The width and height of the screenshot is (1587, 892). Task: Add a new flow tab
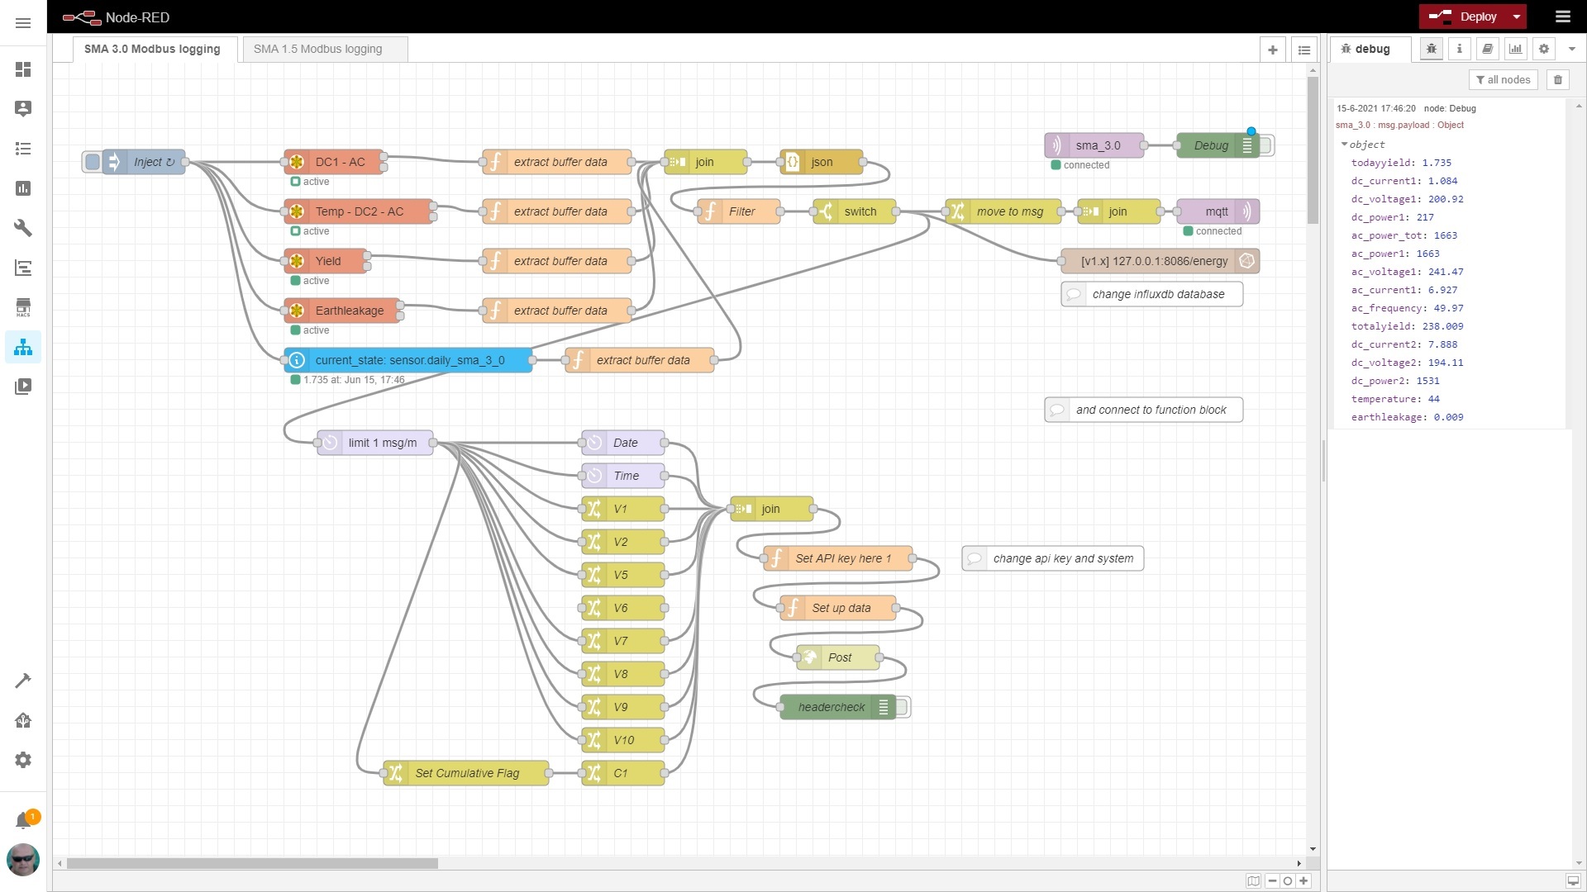1272,50
